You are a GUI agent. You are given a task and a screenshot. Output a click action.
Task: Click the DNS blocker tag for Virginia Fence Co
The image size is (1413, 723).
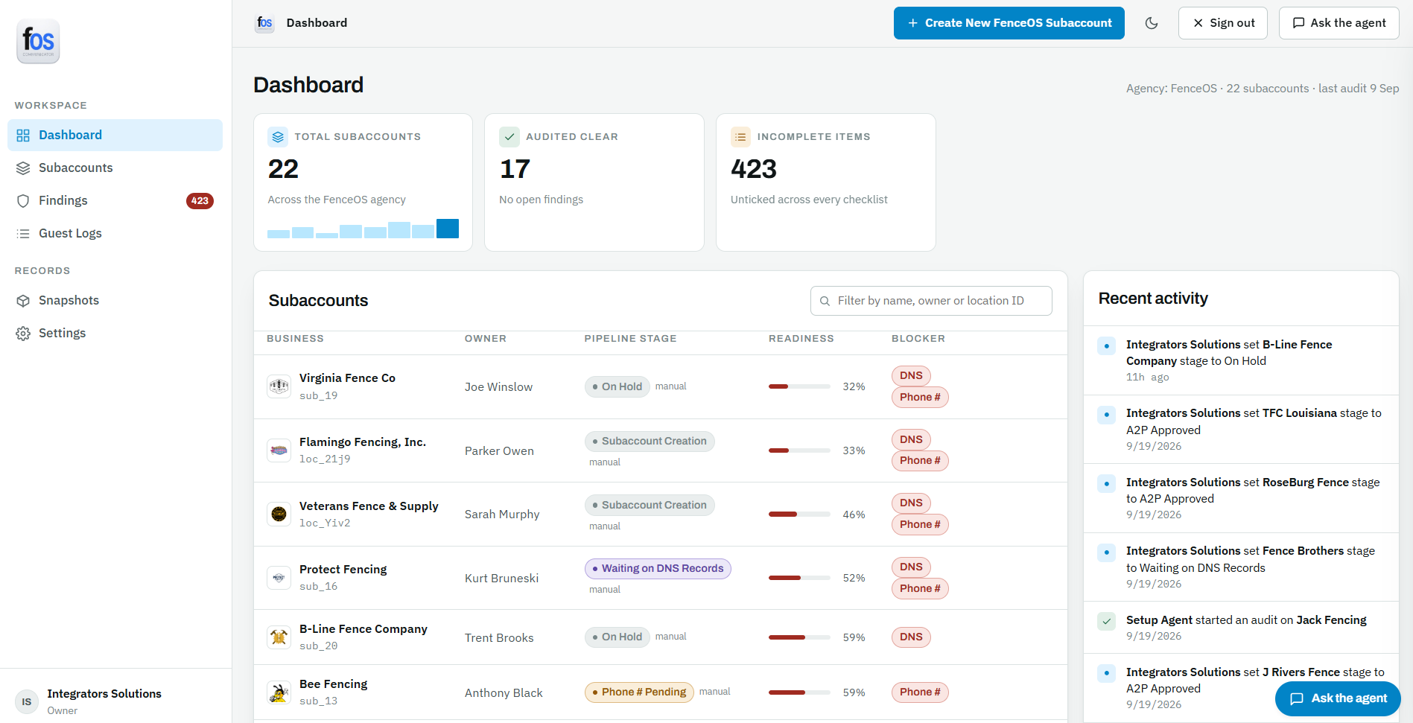tap(911, 376)
